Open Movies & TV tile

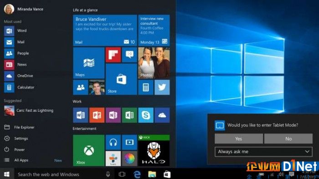click(x=129, y=142)
